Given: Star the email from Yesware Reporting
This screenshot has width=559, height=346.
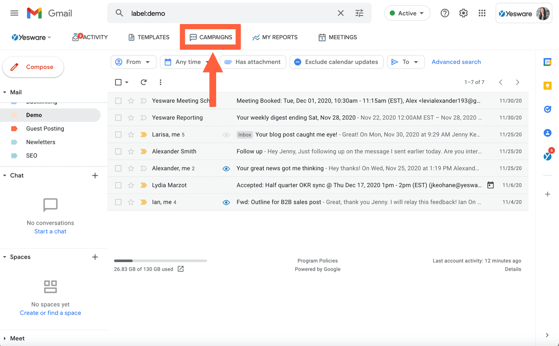Looking at the screenshot, I should (x=131, y=117).
